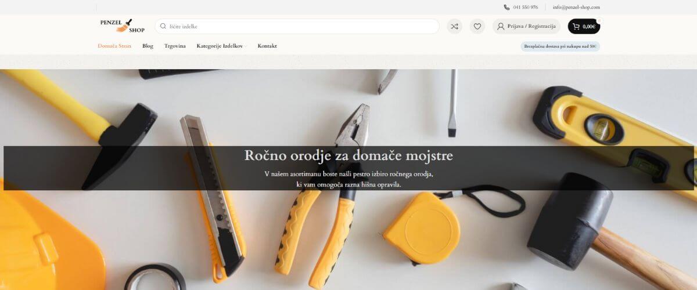Click the phone number 041 550 976
Image resolution: width=697 pixels, height=290 pixels.
coord(525,8)
